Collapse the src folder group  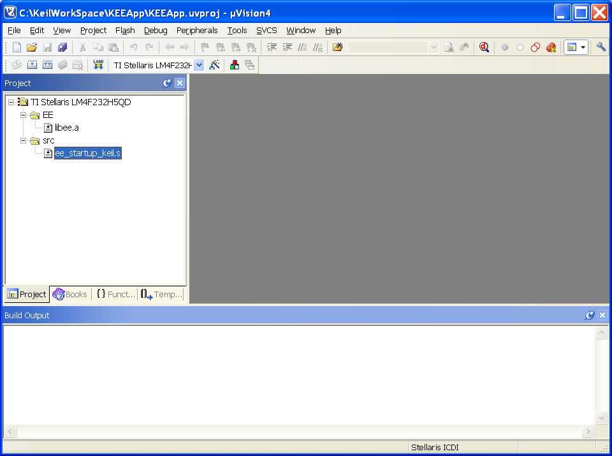point(24,140)
